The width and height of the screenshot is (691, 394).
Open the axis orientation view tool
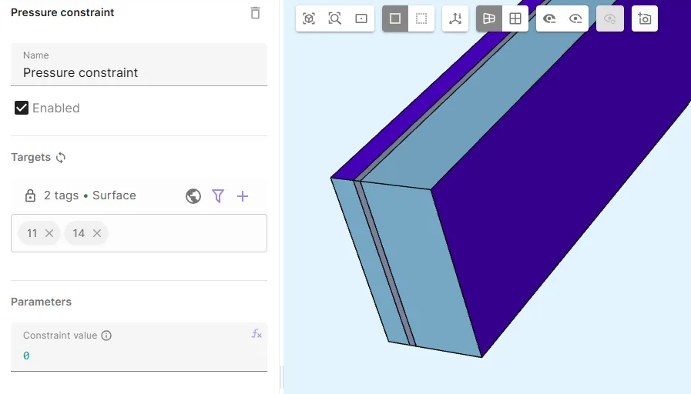coord(455,18)
